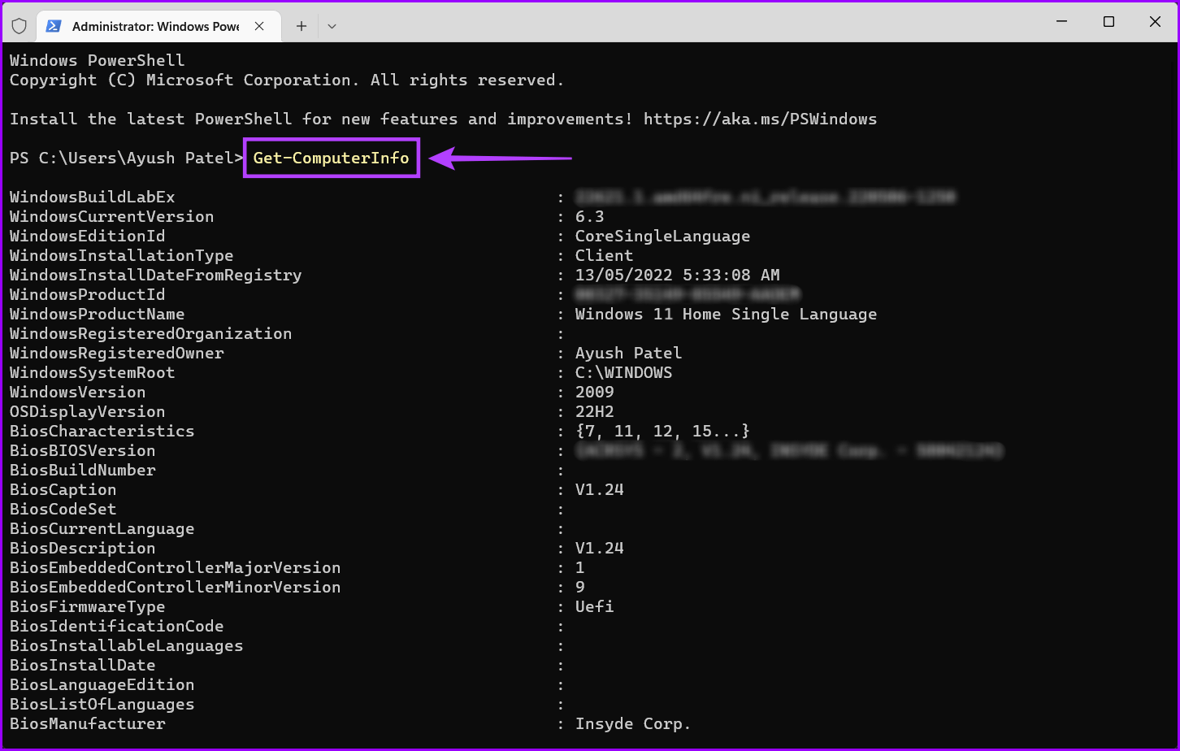Click the BiosEmbeddedControllerMinorVersion value 9
Viewport: 1180px width, 751px height.
579,587
